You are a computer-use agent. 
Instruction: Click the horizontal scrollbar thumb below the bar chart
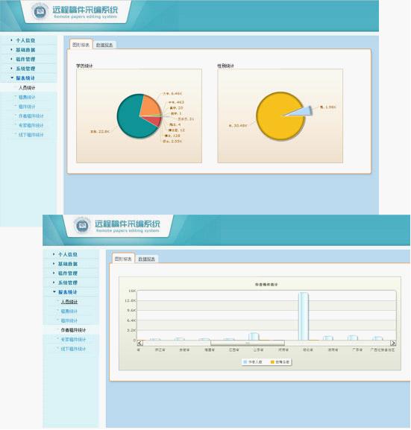(248, 343)
